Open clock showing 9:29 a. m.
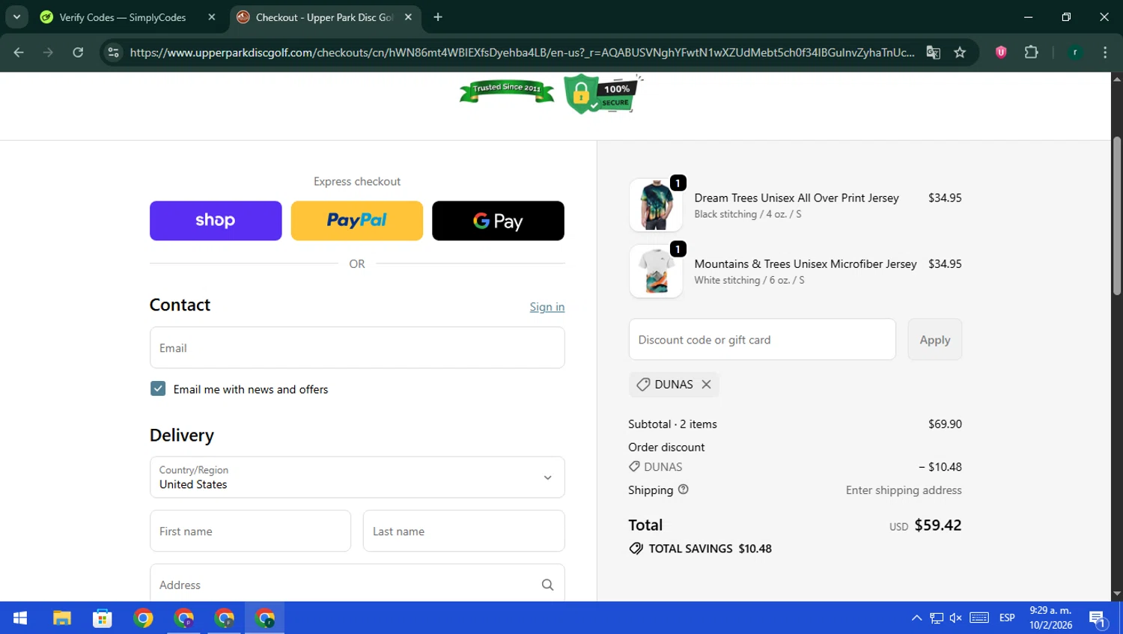1123x634 pixels. coord(1050,618)
